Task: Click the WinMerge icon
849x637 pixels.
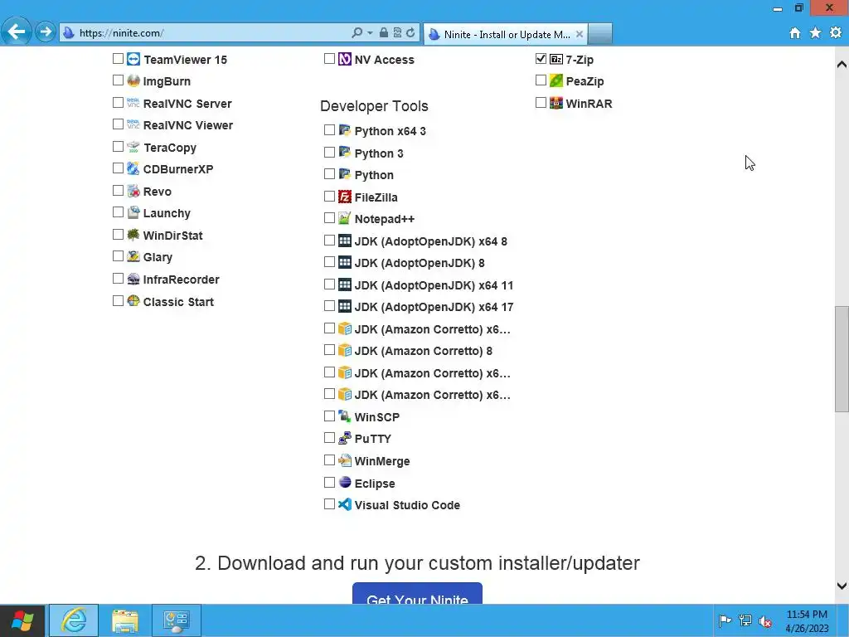Action: point(345,460)
